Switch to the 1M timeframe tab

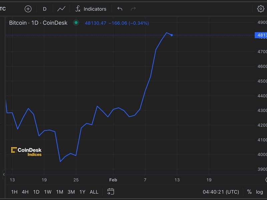coord(59,192)
